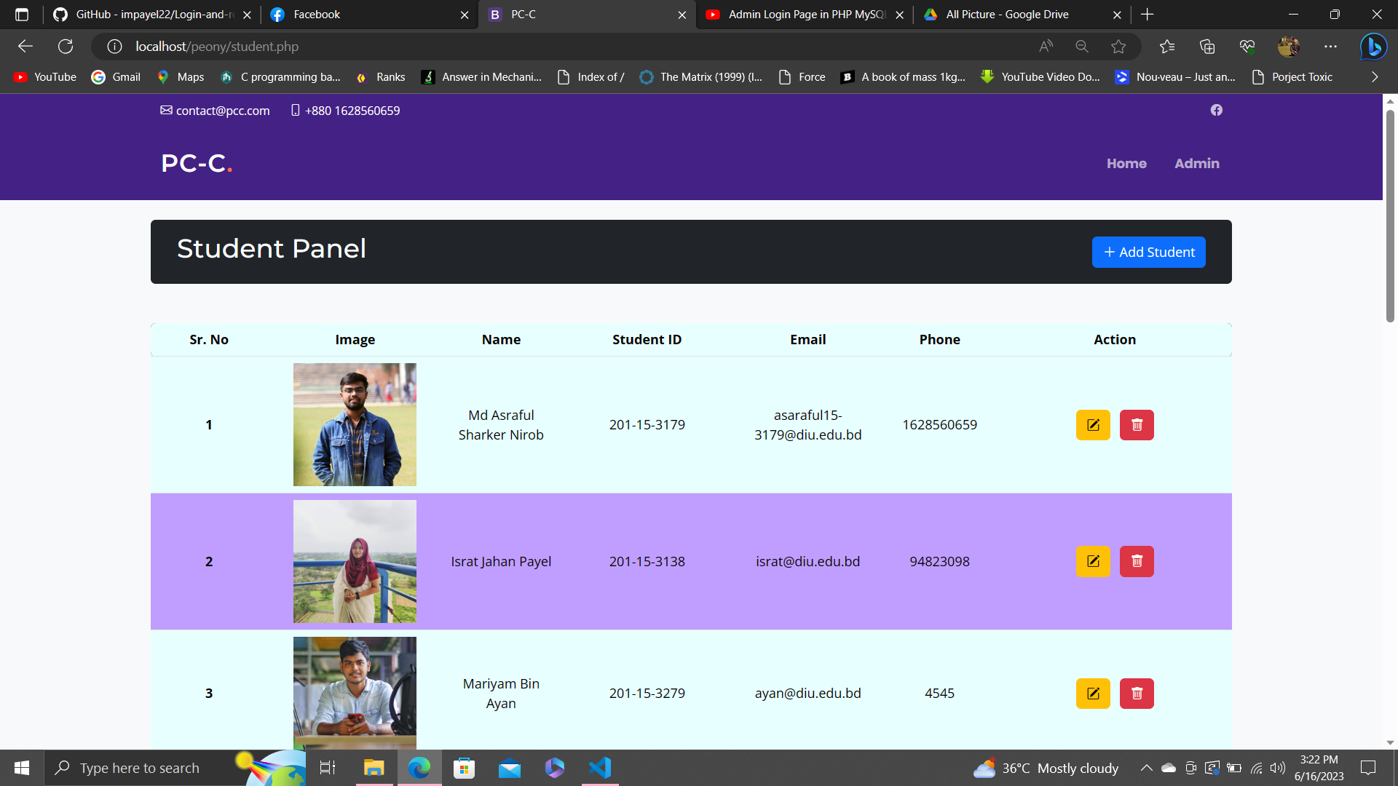Image resolution: width=1398 pixels, height=786 pixels.
Task: Click the edit icon for Md Asraful Sharker Nirob
Action: point(1092,424)
